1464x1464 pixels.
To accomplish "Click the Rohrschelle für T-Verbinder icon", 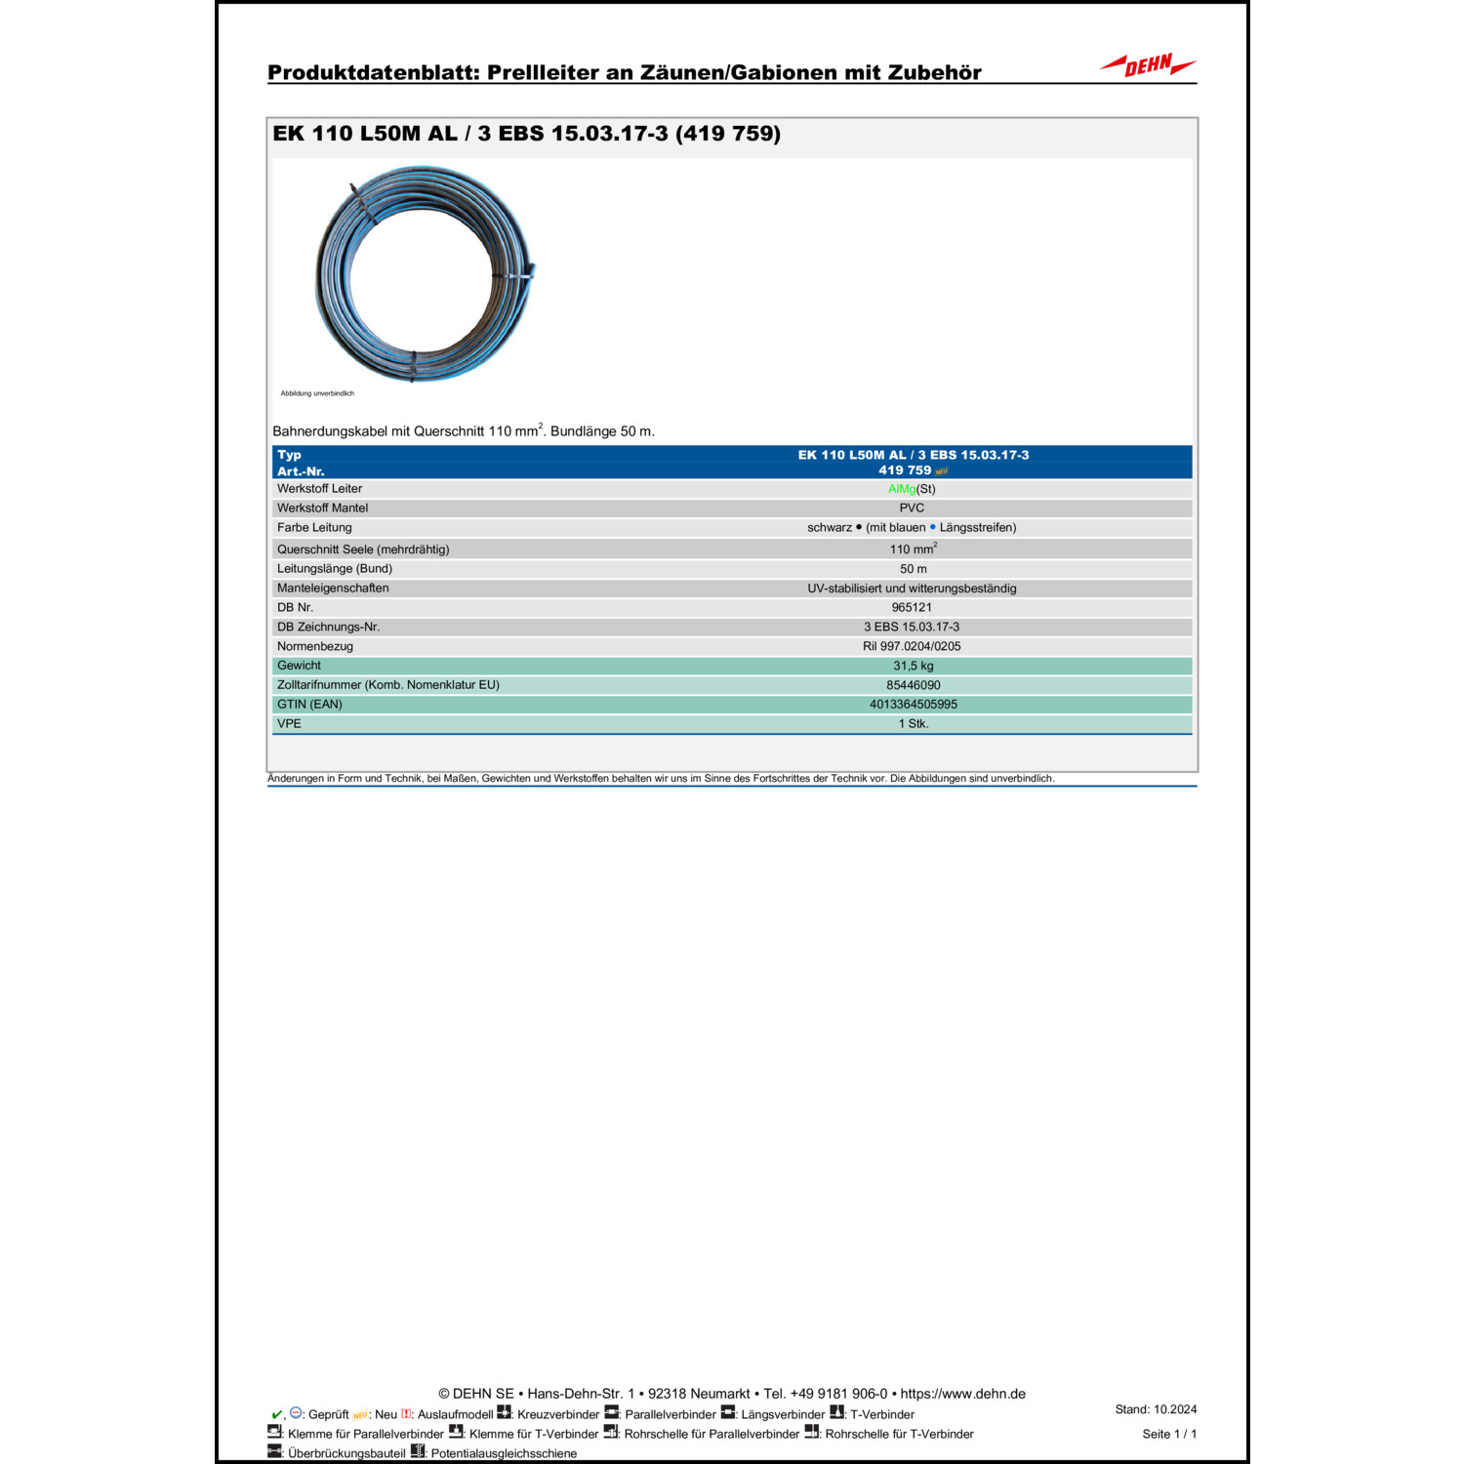I will pyautogui.click(x=812, y=1431).
